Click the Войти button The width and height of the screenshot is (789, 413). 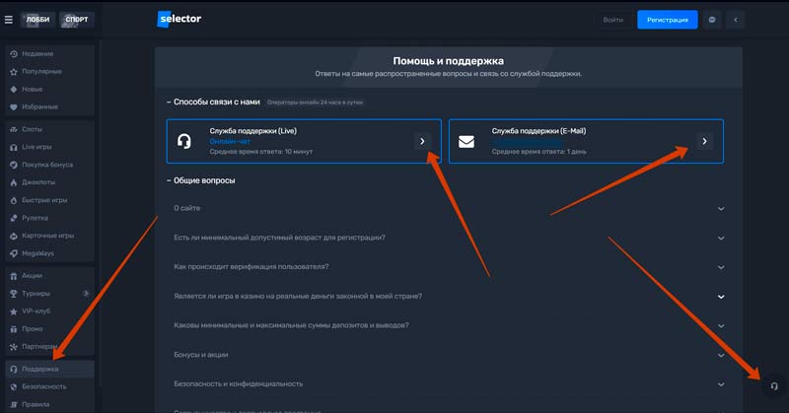tap(611, 20)
